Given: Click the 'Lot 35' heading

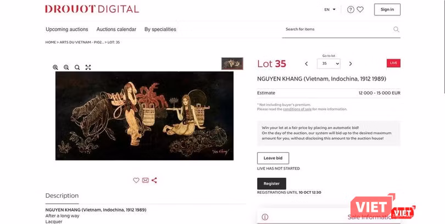Looking at the screenshot, I should pyautogui.click(x=271, y=64).
